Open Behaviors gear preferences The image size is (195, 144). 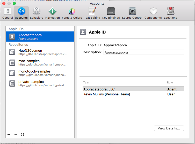37,13
